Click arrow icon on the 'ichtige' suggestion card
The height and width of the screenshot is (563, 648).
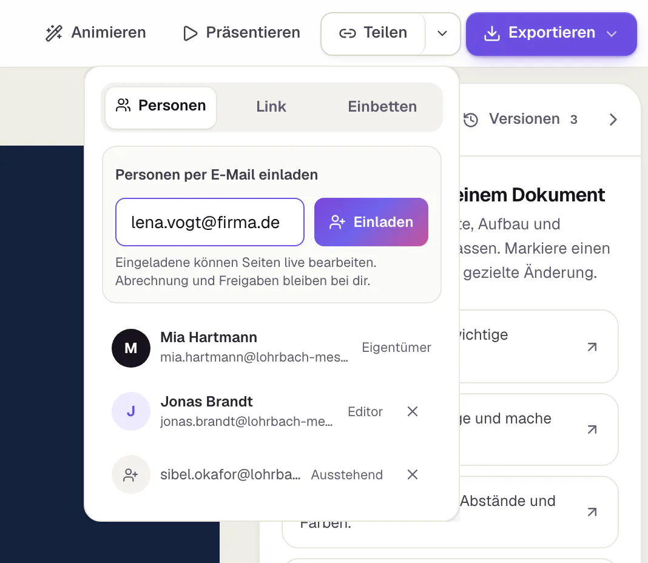click(x=592, y=347)
